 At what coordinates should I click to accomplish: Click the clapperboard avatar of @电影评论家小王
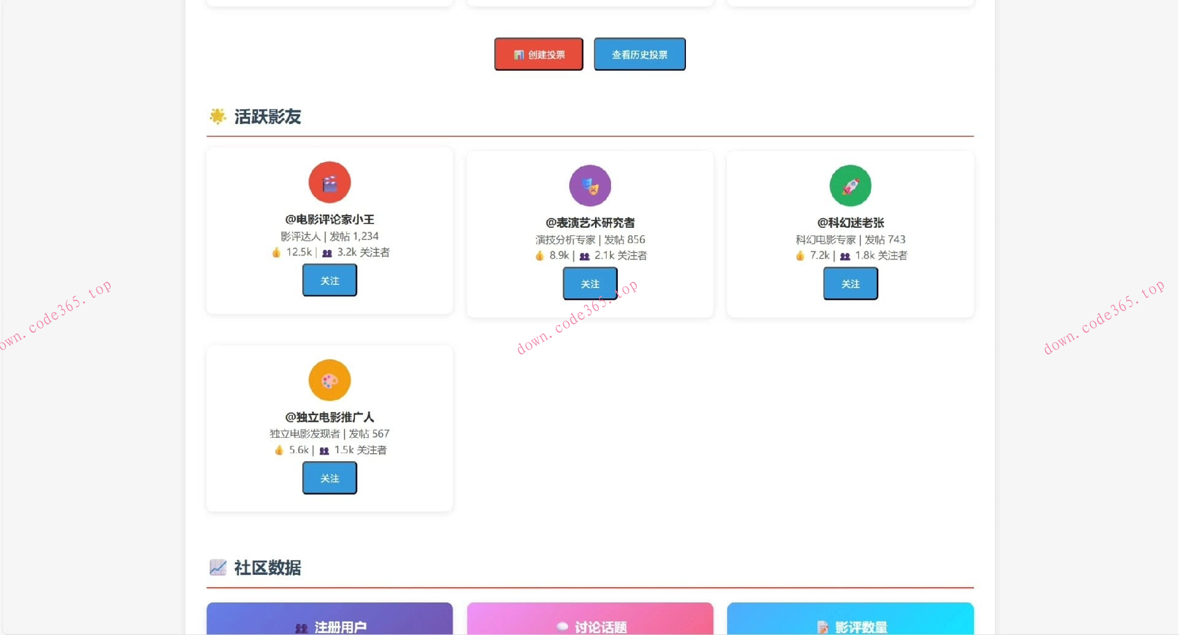point(329,182)
